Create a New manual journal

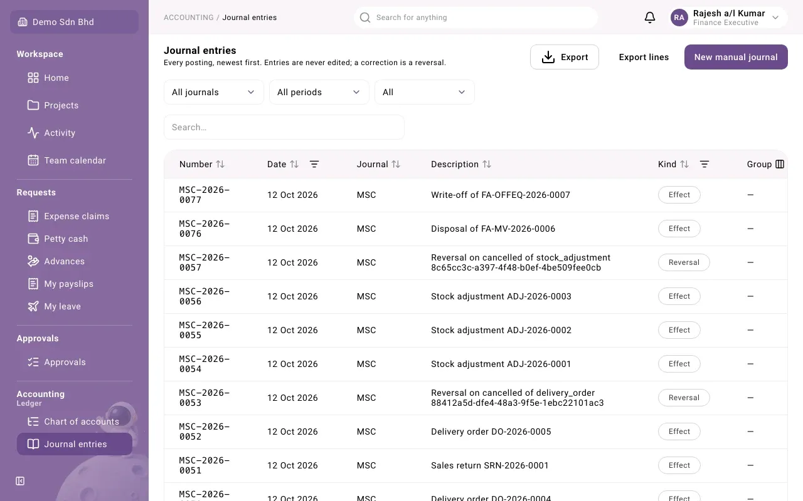tap(736, 57)
